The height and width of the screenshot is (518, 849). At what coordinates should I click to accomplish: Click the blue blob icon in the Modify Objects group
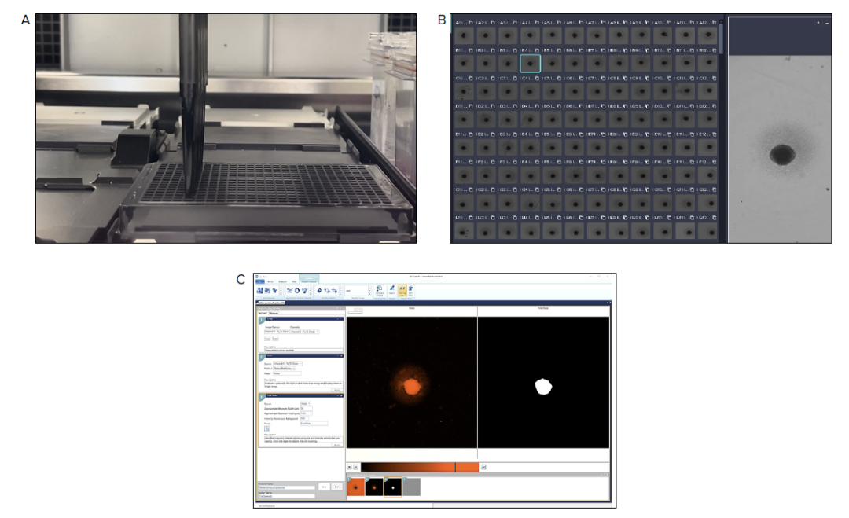(x=319, y=291)
